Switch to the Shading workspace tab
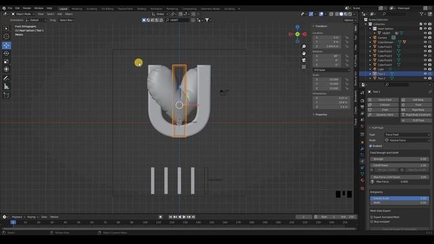 coord(142,9)
